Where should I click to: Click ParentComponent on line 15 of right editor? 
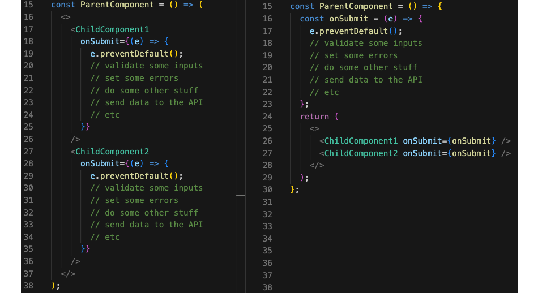(356, 7)
